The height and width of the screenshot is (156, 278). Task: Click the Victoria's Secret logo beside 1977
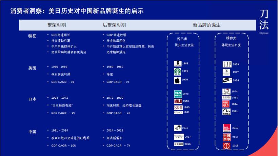(x=226, y=72)
